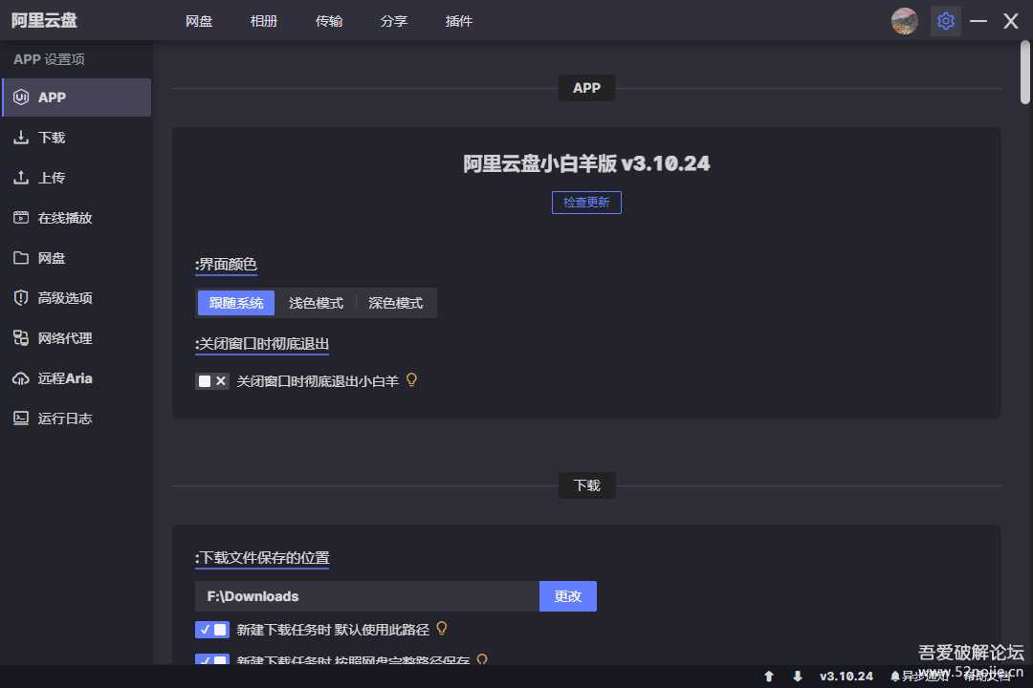Minimize the 阿里云盘 window

[x=978, y=21]
